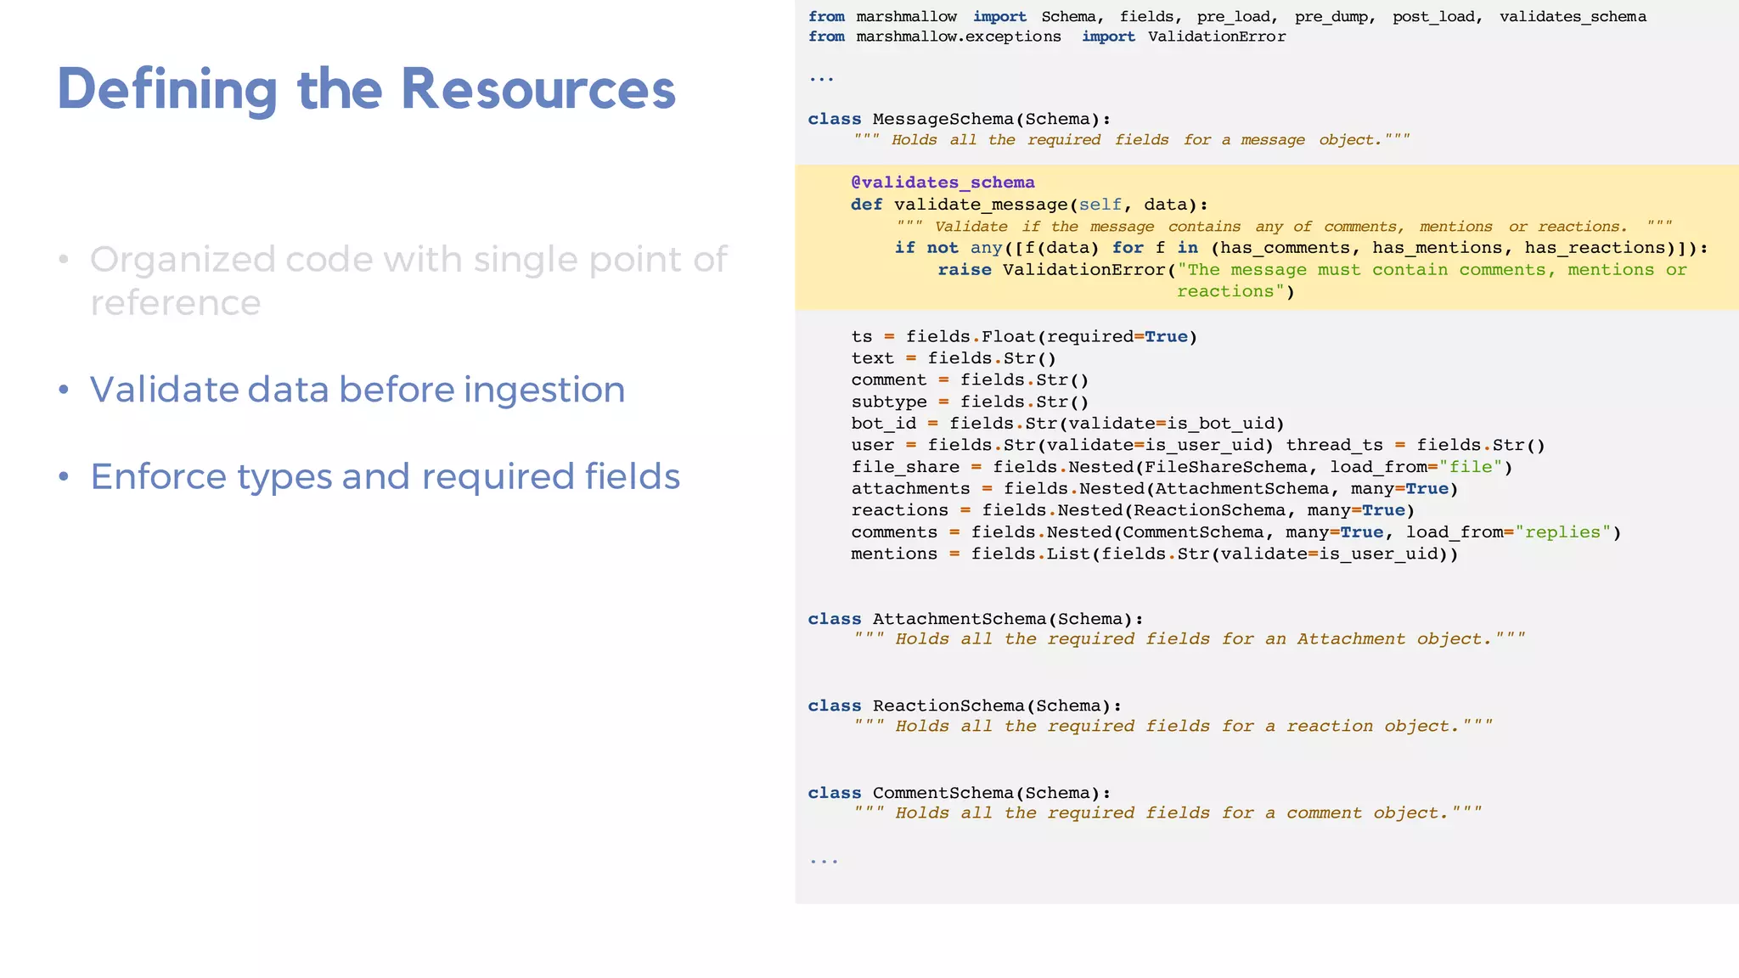1739x978 pixels.
Task: Click the Attachment object docstring
Action: [x=1190, y=639]
